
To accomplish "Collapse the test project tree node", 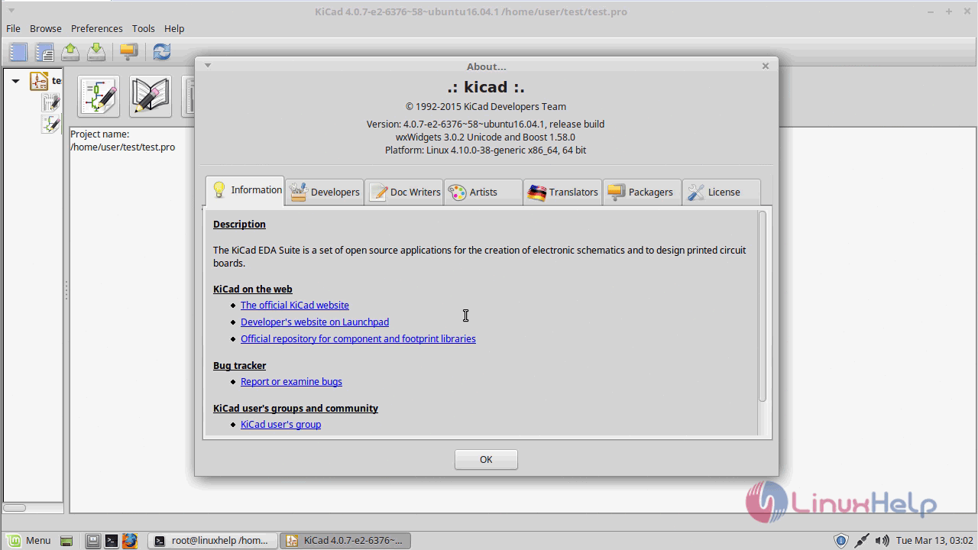I will [x=15, y=81].
